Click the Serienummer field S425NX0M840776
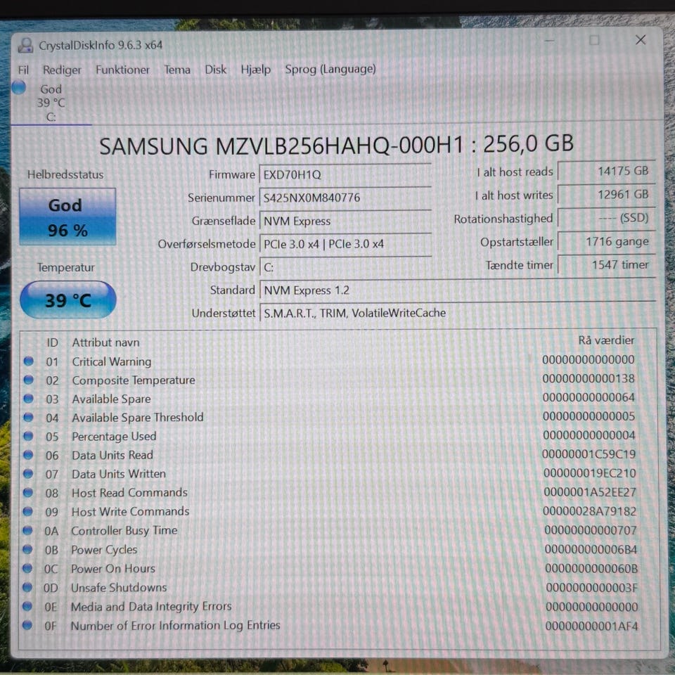Viewport: 675px width, 675px height. pos(345,198)
